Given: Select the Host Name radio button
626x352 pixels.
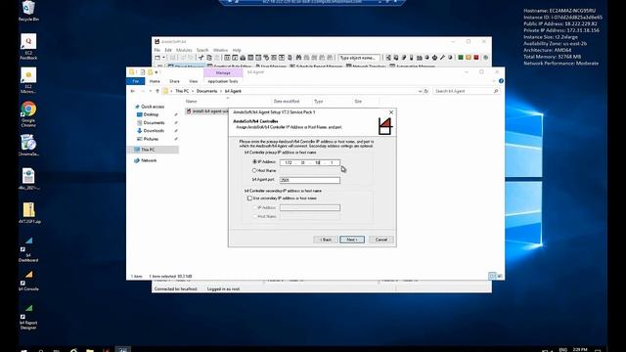Looking at the screenshot, I should [254, 170].
